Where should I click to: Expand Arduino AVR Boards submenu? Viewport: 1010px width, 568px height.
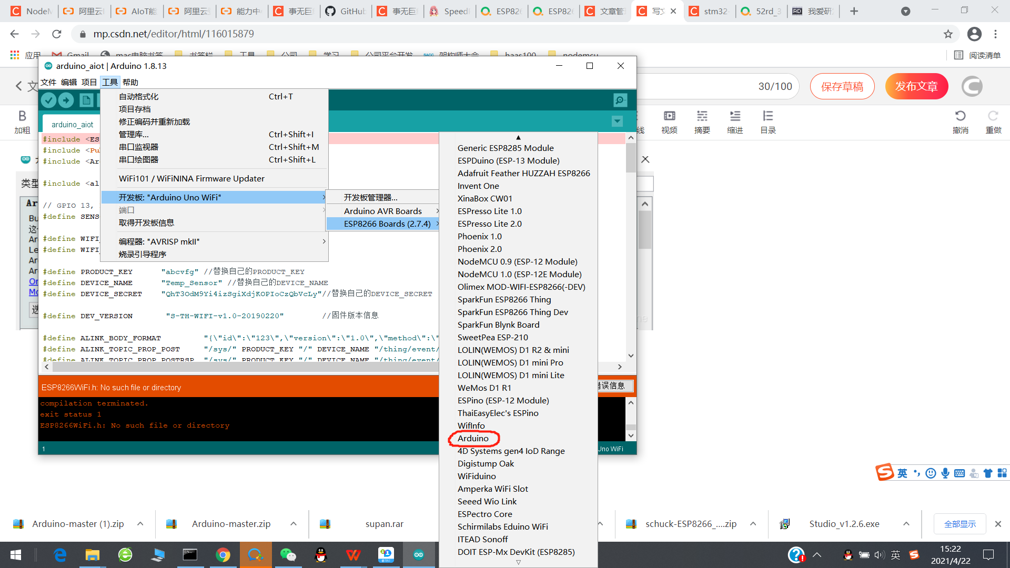click(x=383, y=211)
